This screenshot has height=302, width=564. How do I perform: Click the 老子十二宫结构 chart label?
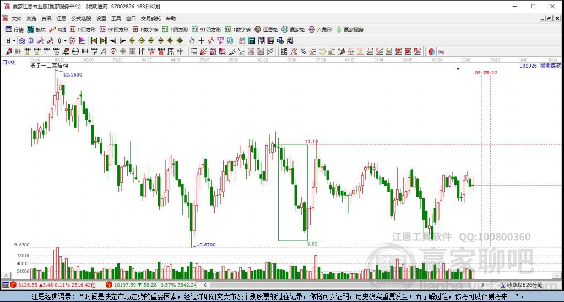49,66
